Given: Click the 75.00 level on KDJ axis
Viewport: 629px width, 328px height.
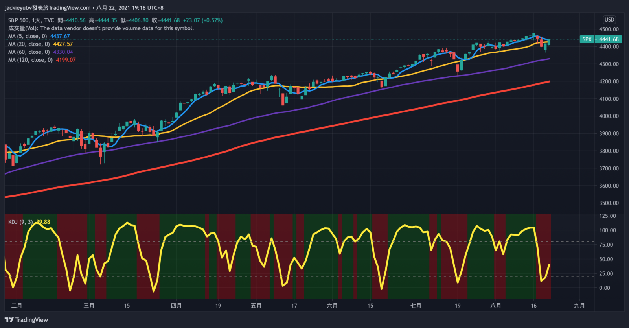Looking at the screenshot, I should (x=606, y=245).
